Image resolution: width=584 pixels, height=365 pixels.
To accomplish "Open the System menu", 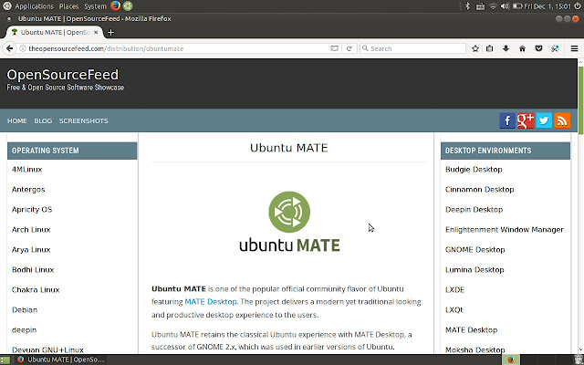I will click(95, 6).
